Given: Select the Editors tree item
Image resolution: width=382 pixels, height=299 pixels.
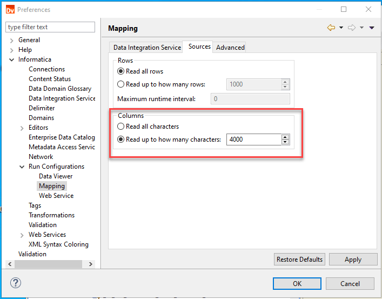Looking at the screenshot, I should coord(38,128).
